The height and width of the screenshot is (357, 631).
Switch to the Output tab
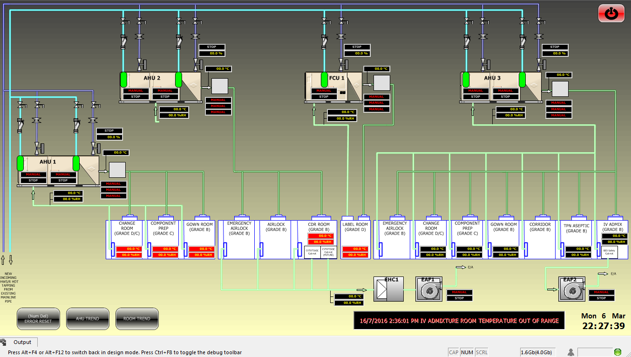(22, 342)
